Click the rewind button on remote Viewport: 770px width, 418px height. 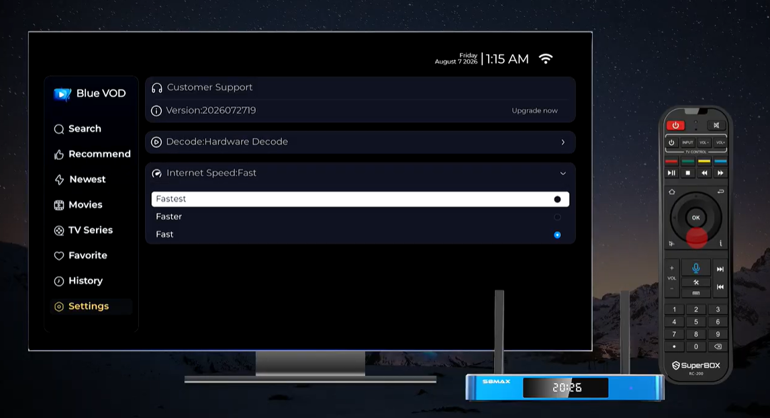704,173
